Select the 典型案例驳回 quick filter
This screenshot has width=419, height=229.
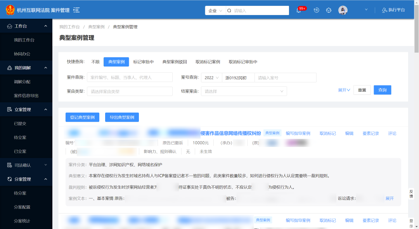(175, 62)
